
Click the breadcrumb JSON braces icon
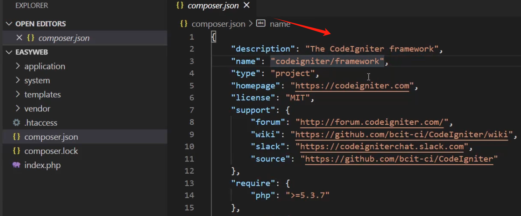point(184,23)
